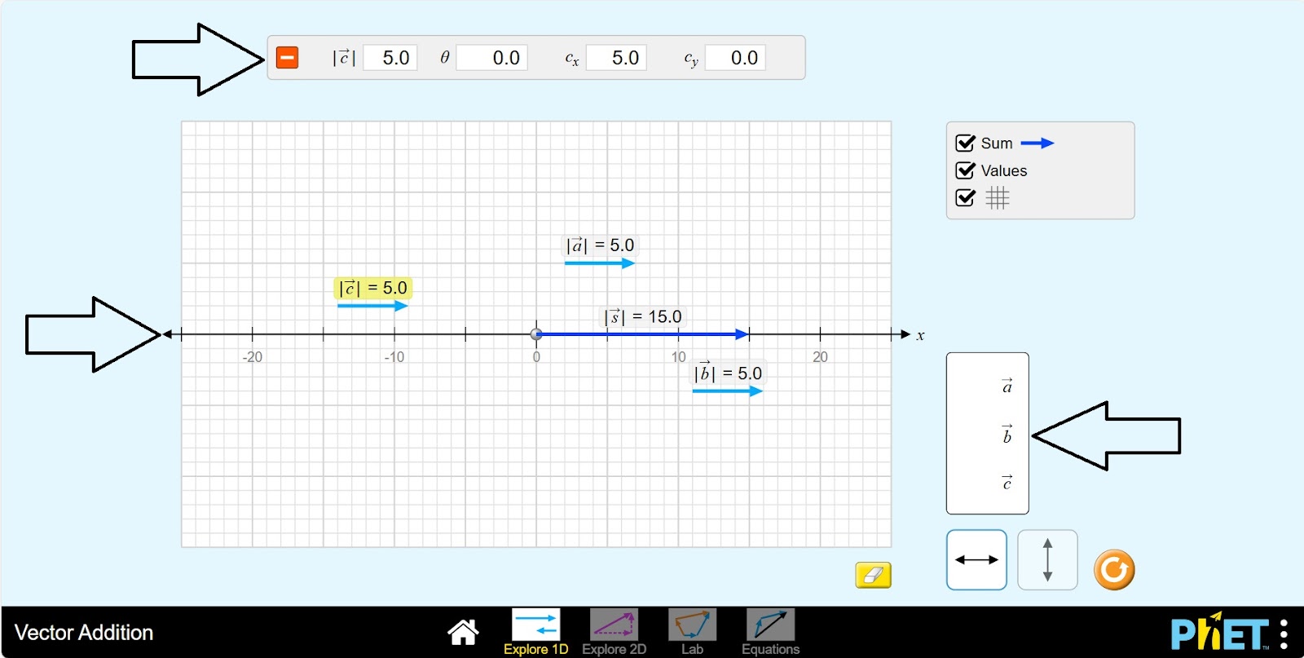The height and width of the screenshot is (658, 1304).
Task: Uncheck the Sum checkbox
Action: pos(966,144)
